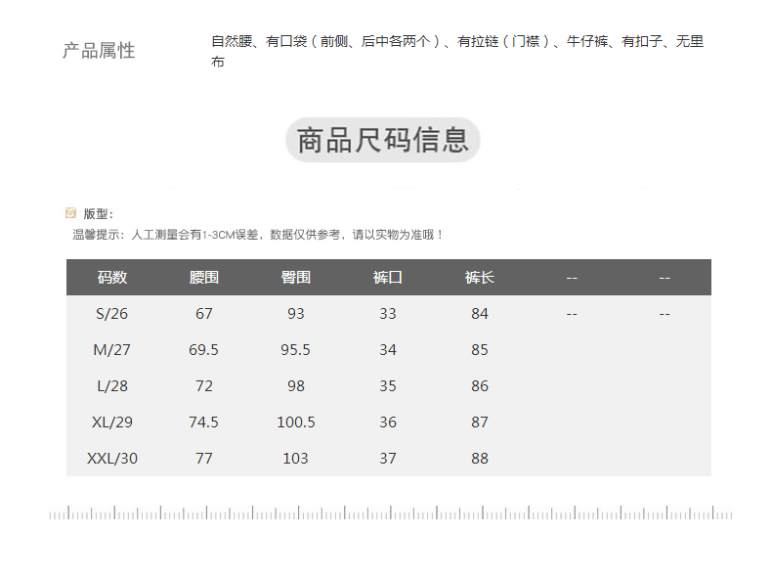Select the M/27 size row label
772x578 pixels.
(x=112, y=350)
